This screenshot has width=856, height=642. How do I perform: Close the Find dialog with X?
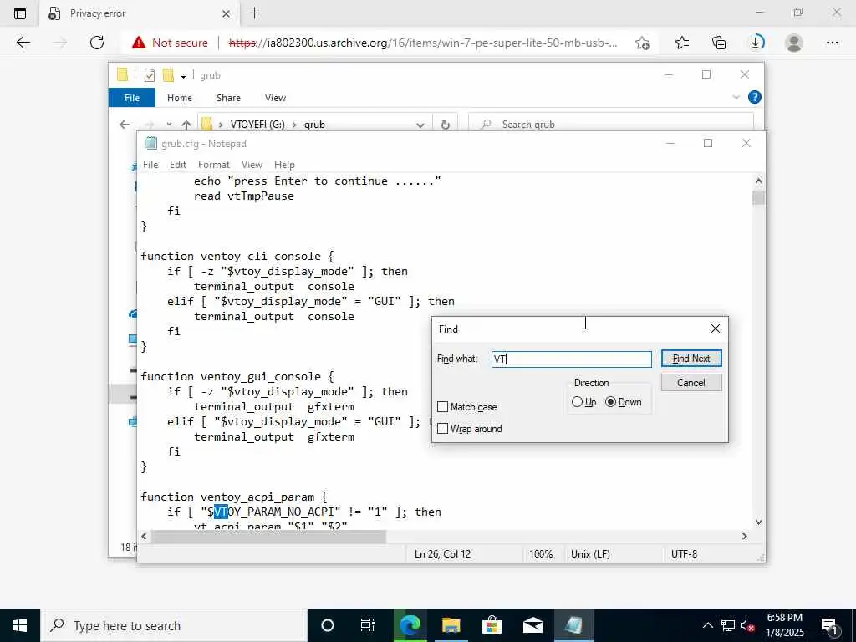(716, 329)
